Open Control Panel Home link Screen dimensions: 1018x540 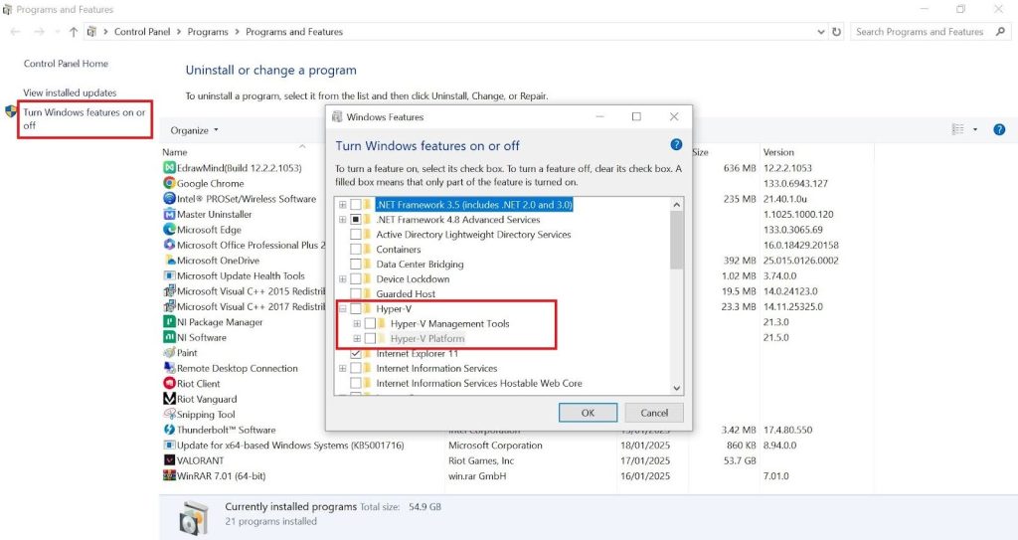67,64
